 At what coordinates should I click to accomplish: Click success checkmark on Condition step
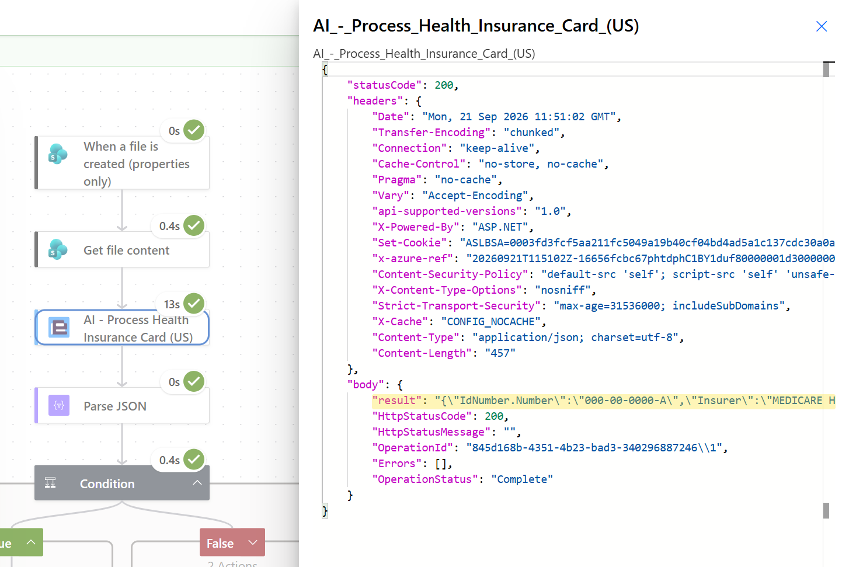click(x=194, y=460)
